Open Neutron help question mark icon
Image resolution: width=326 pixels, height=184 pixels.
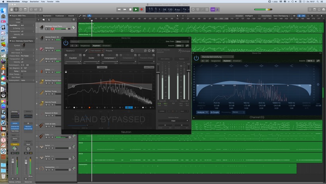[153, 51]
